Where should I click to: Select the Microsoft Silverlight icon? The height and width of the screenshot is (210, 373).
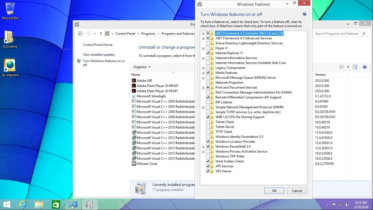pyautogui.click(x=134, y=96)
